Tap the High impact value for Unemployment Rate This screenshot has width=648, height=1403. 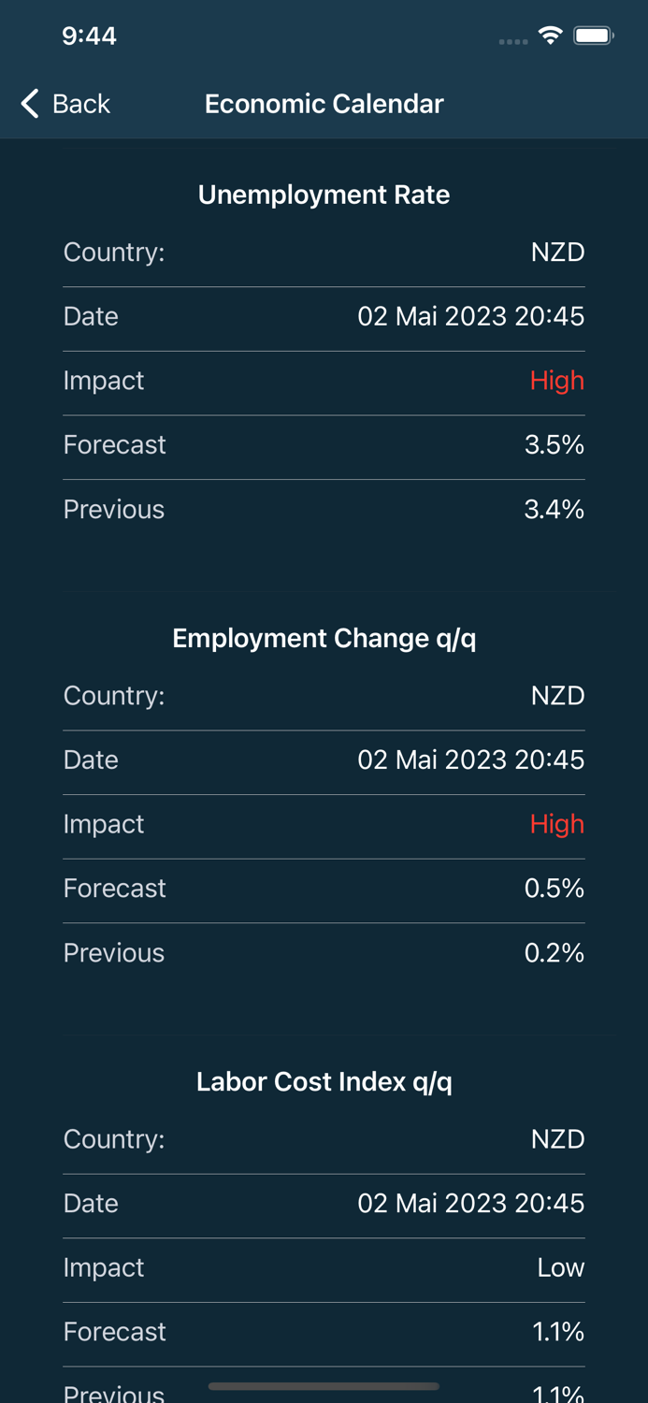(x=556, y=381)
